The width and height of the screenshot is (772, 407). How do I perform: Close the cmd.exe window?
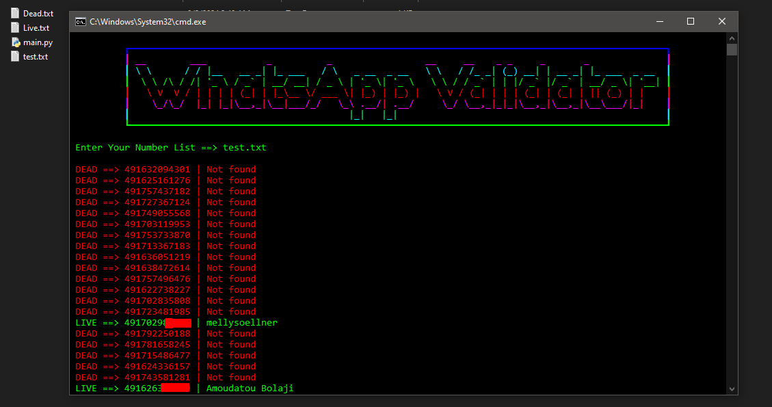click(x=722, y=22)
